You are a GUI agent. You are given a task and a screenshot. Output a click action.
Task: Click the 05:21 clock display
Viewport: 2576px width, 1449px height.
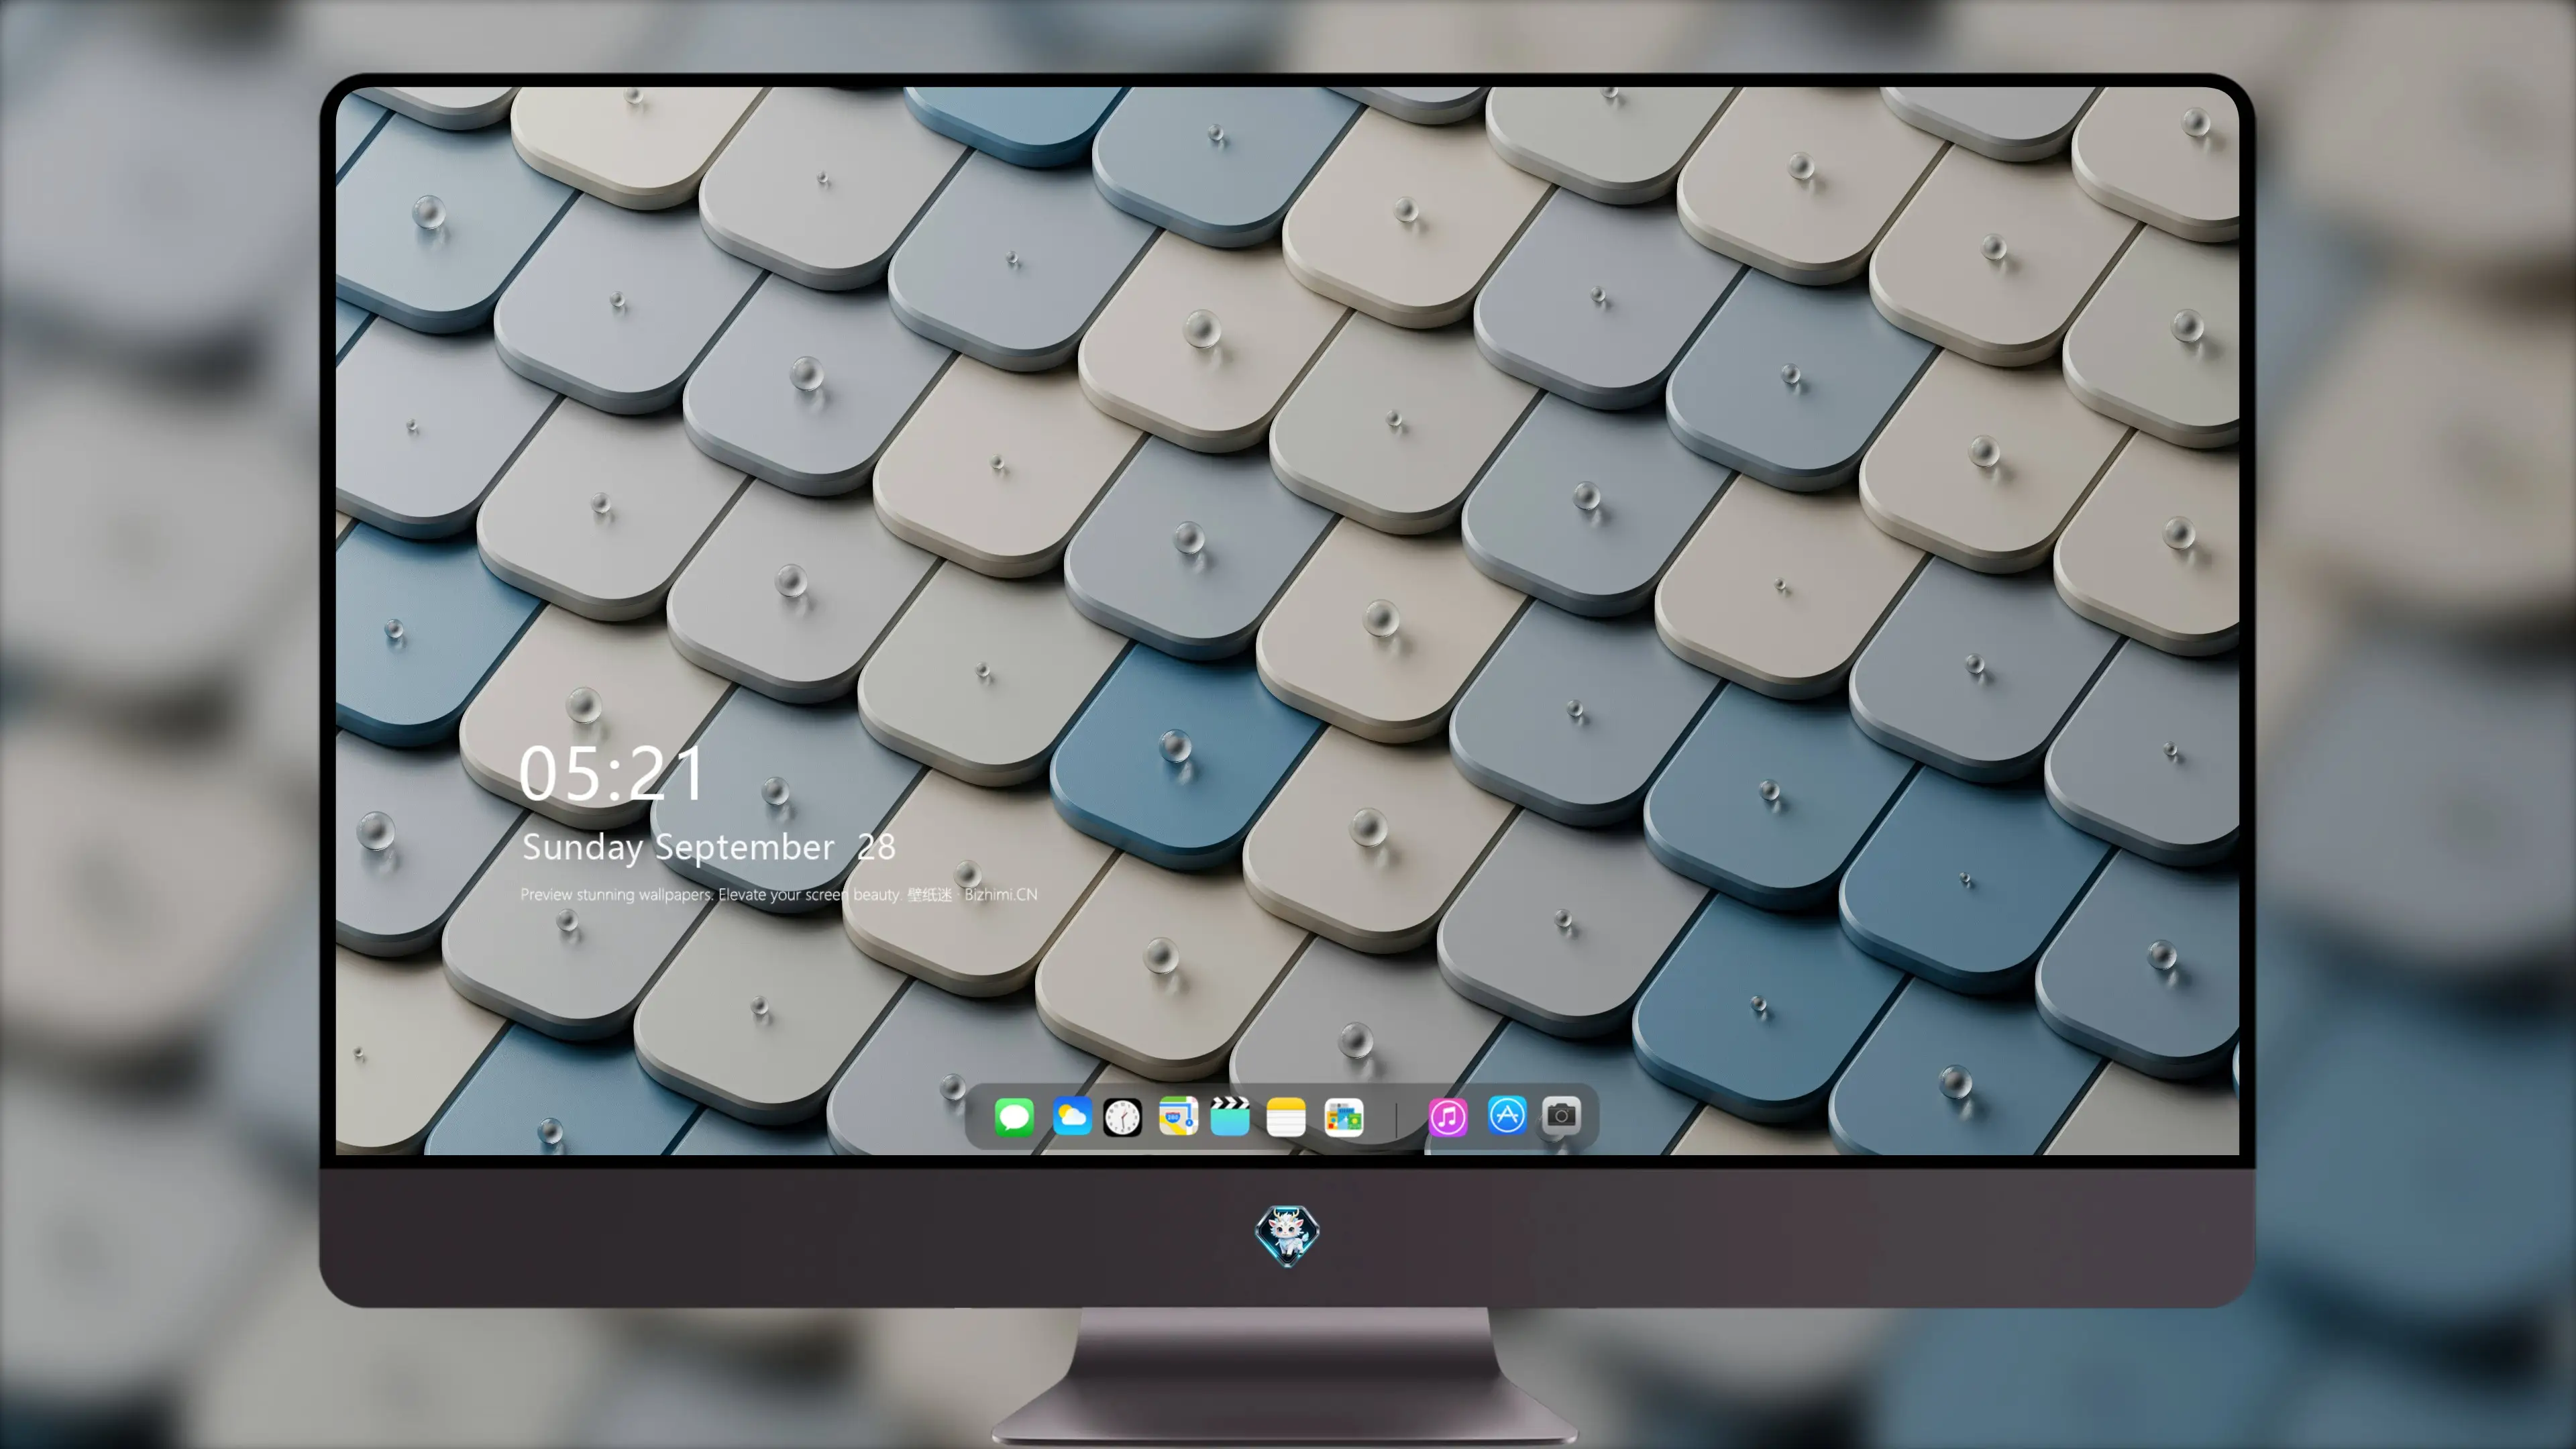point(611,774)
